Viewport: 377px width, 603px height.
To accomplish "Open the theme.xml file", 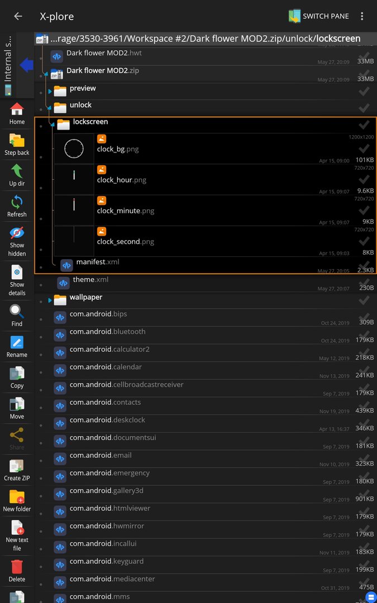I will 206,283.
